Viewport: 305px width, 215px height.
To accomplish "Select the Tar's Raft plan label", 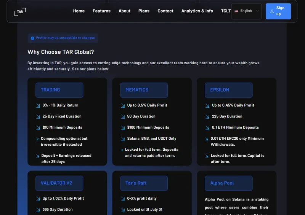I will (x=144, y=183).
